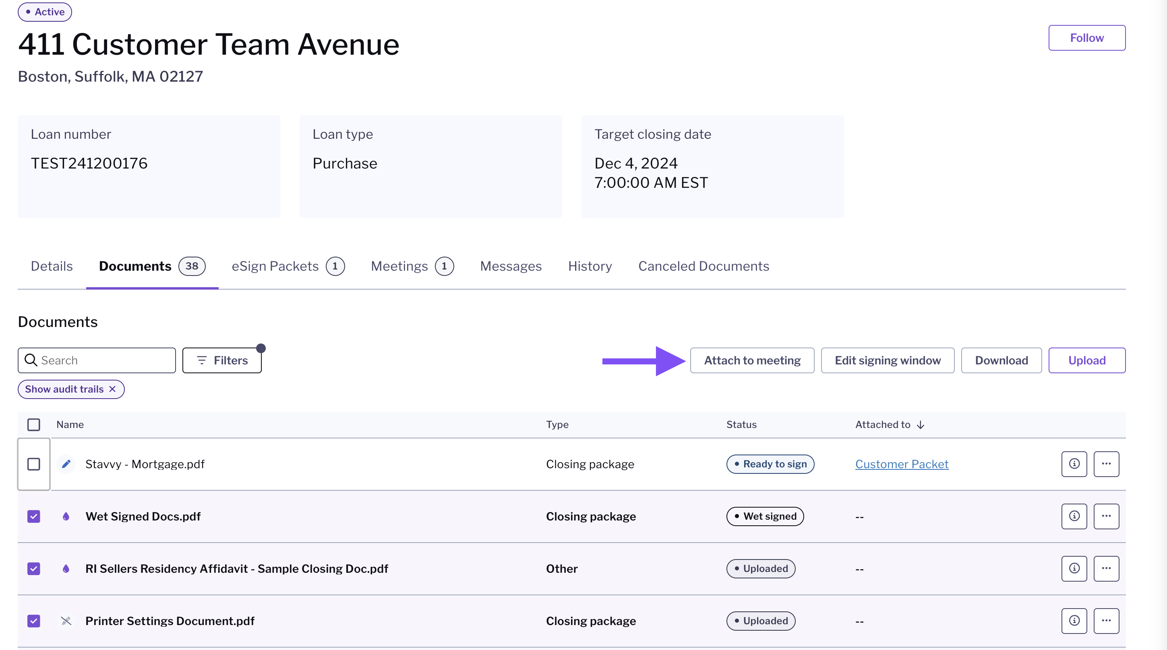Open the Messages tab
The height and width of the screenshot is (650, 1167).
tap(511, 266)
